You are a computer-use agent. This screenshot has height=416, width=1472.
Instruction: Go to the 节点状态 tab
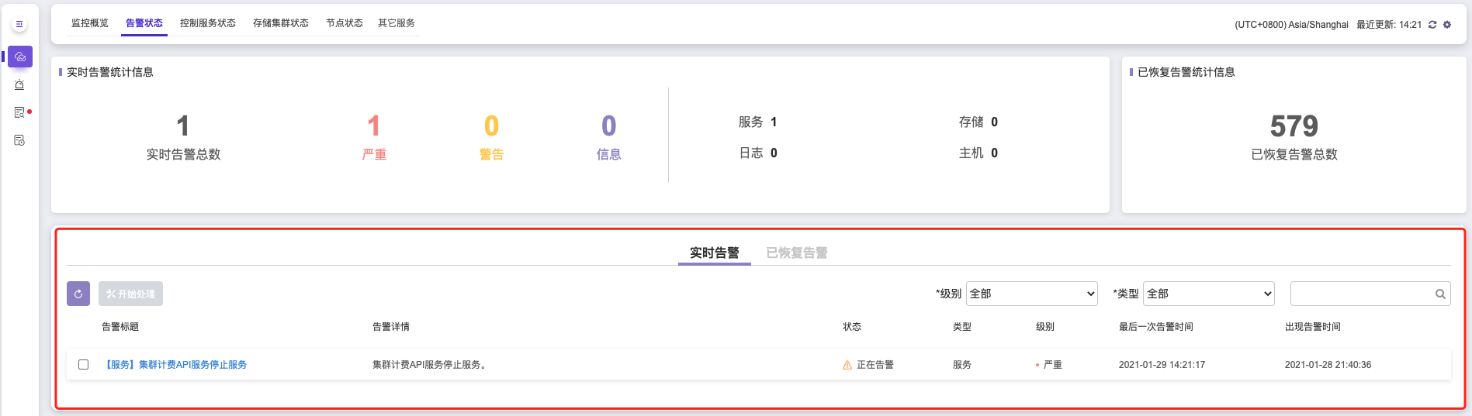tap(345, 23)
